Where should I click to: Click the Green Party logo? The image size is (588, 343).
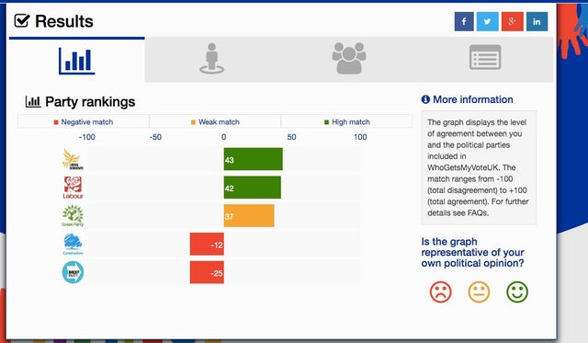pos(73,216)
